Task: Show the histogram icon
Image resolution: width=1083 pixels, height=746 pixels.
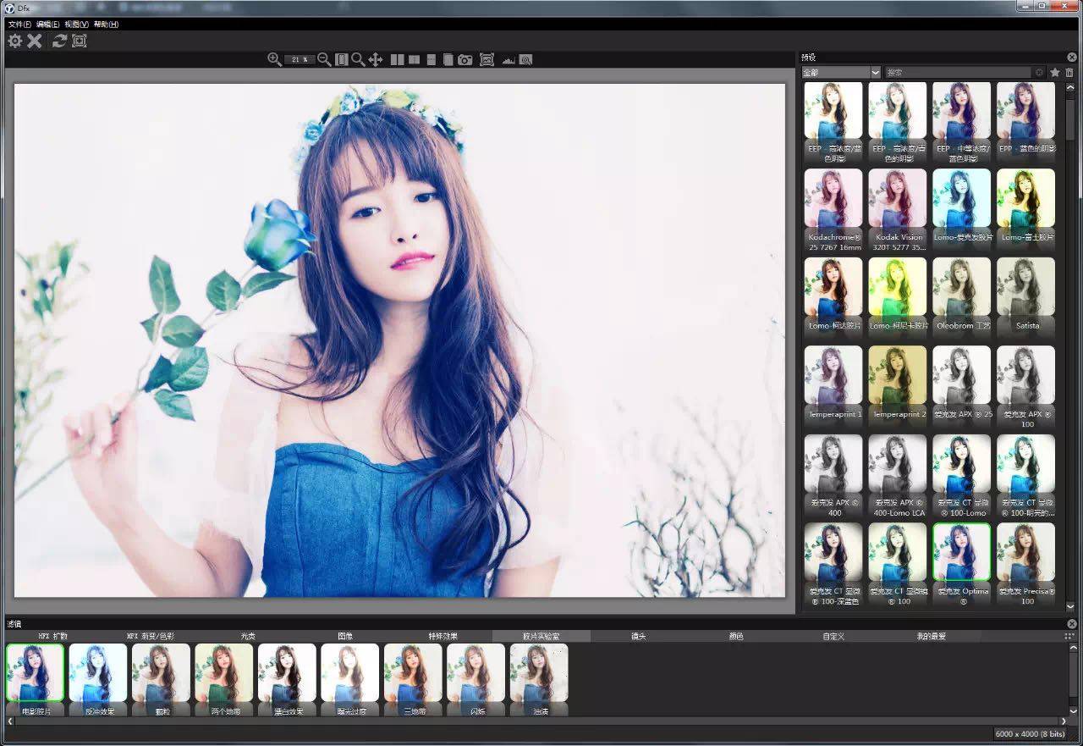Action: click(x=509, y=60)
